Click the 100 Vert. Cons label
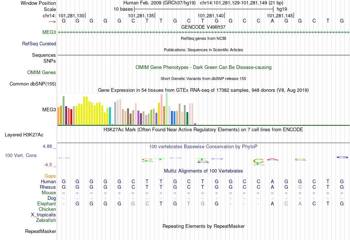The image size is (350, 240). [21, 155]
